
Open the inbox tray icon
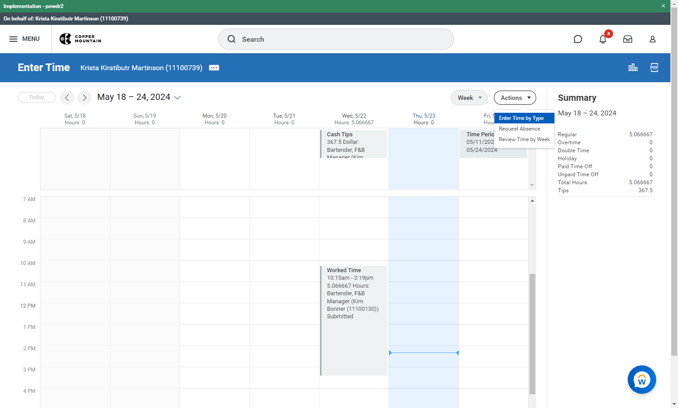pos(628,39)
